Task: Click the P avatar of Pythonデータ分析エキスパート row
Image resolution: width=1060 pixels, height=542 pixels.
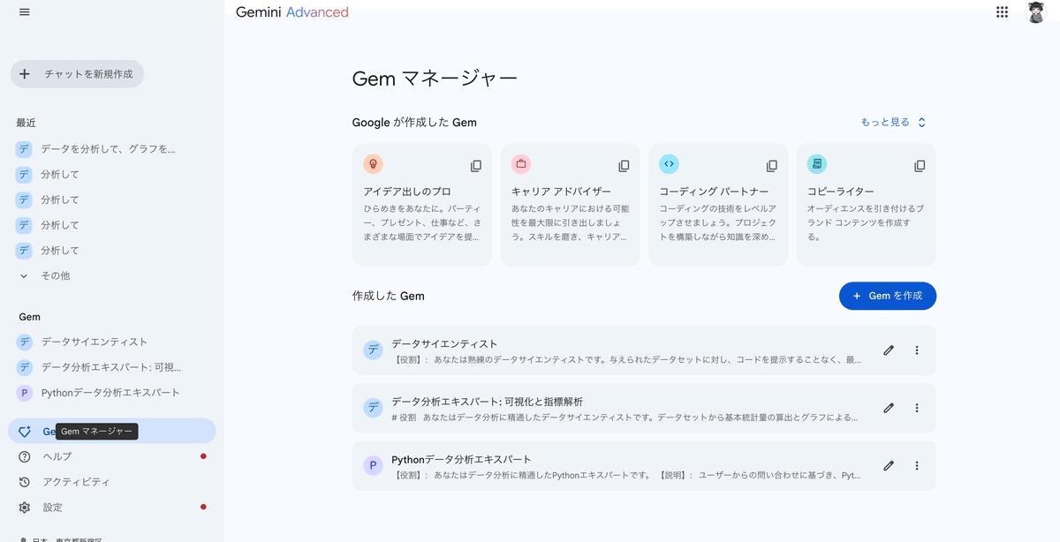Action: pyautogui.click(x=373, y=465)
